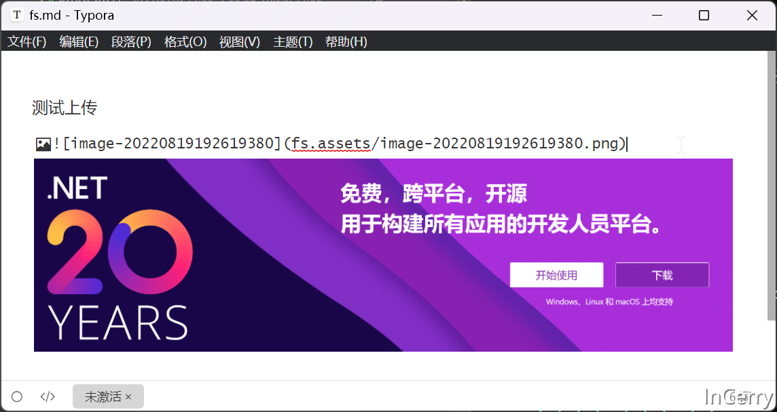Click the 下载 button in the .NET banner
777x412 pixels.
(662, 274)
